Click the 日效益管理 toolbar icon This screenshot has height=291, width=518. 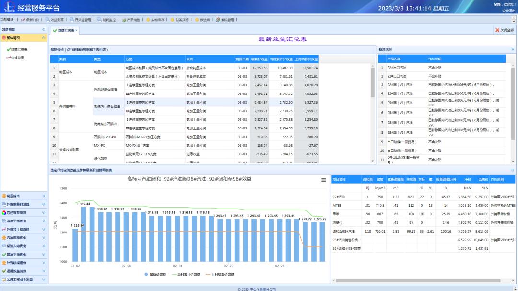pyautogui.click(x=71, y=20)
